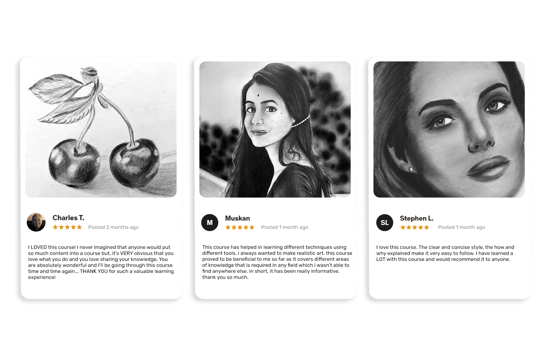Image resolution: width=552 pixels, height=364 pixels.
Task: Click Charles T.'s profile photo avatar
Action: (36, 222)
